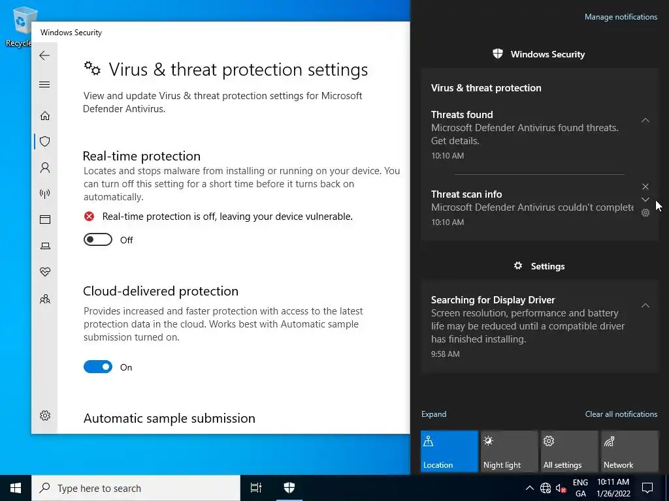The image size is (669, 501).
Task: Dismiss the Threat scan info notification
Action: point(645,187)
